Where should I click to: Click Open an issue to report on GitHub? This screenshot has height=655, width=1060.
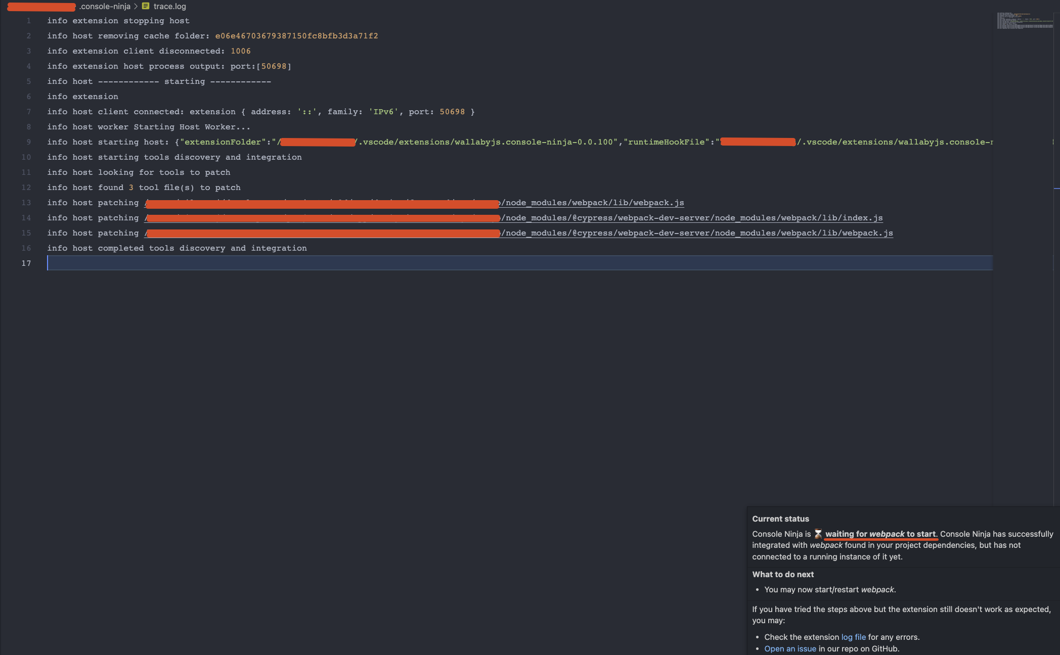(790, 648)
